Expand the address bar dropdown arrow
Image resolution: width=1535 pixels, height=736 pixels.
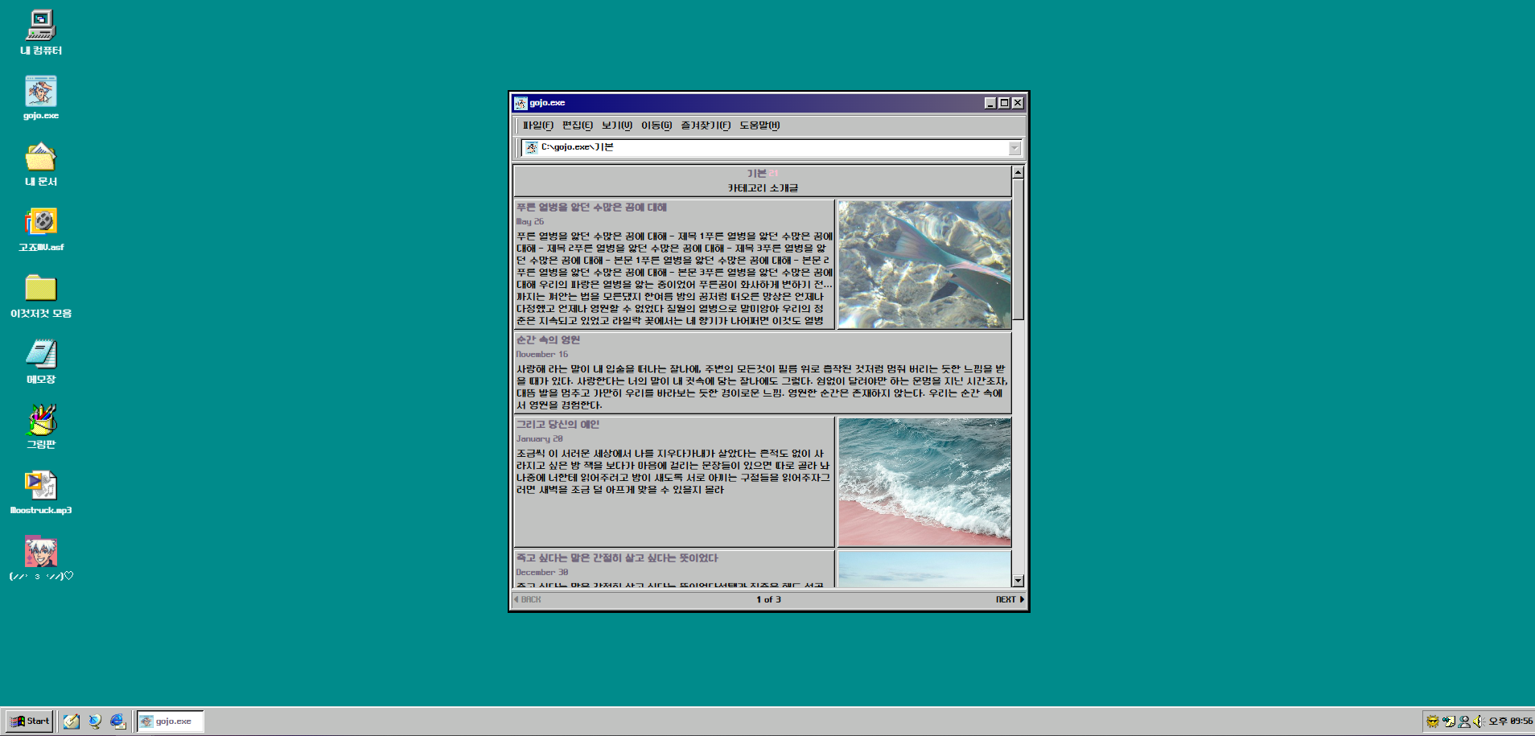(1014, 148)
